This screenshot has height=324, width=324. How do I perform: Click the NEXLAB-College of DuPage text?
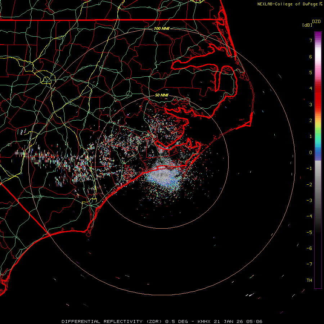(288, 4)
